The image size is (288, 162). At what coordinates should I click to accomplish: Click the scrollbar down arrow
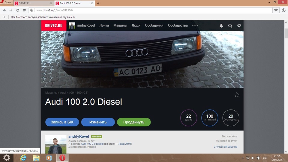286,152
